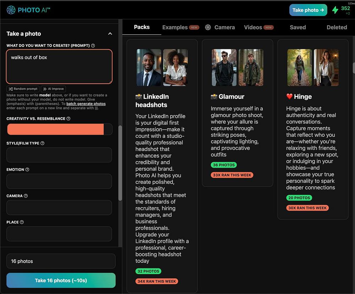Image resolution: width=355 pixels, height=294 pixels.
Task: Click the 32 PHOTOS badge
Action: (x=148, y=271)
